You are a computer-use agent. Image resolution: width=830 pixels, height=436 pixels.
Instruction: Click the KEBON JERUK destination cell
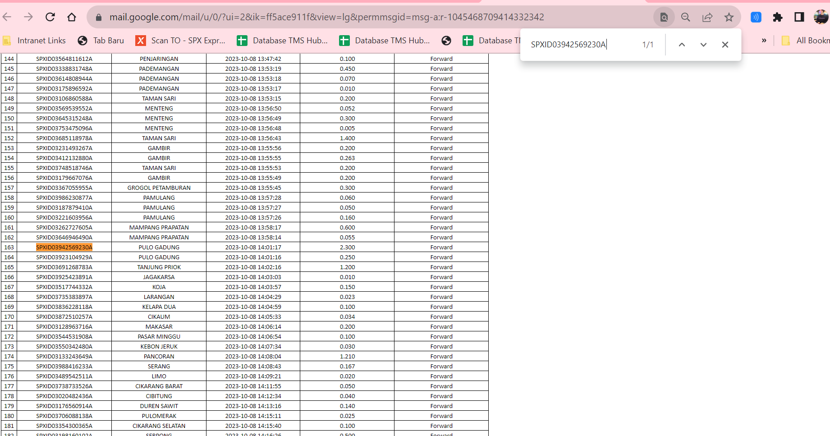click(x=159, y=346)
